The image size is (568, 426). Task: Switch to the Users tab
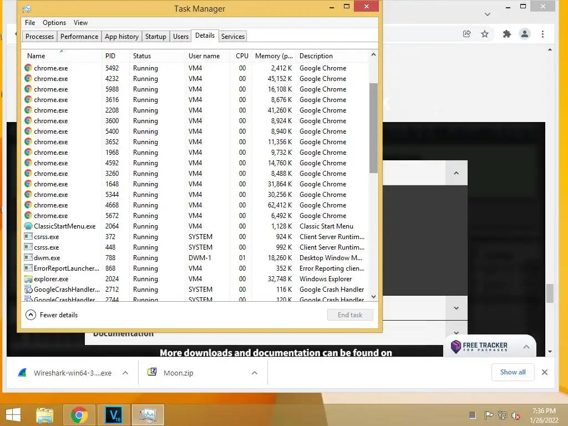(180, 36)
